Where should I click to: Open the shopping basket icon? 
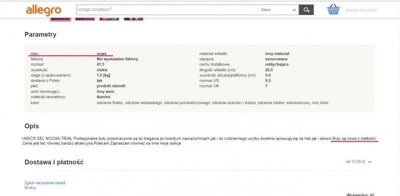333,9
